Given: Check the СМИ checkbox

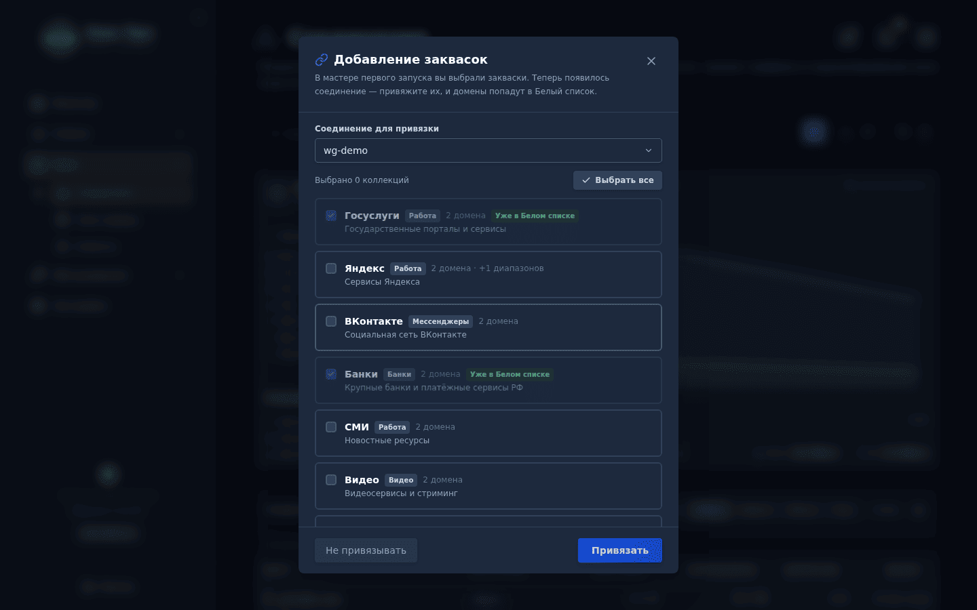Looking at the screenshot, I should click(331, 427).
